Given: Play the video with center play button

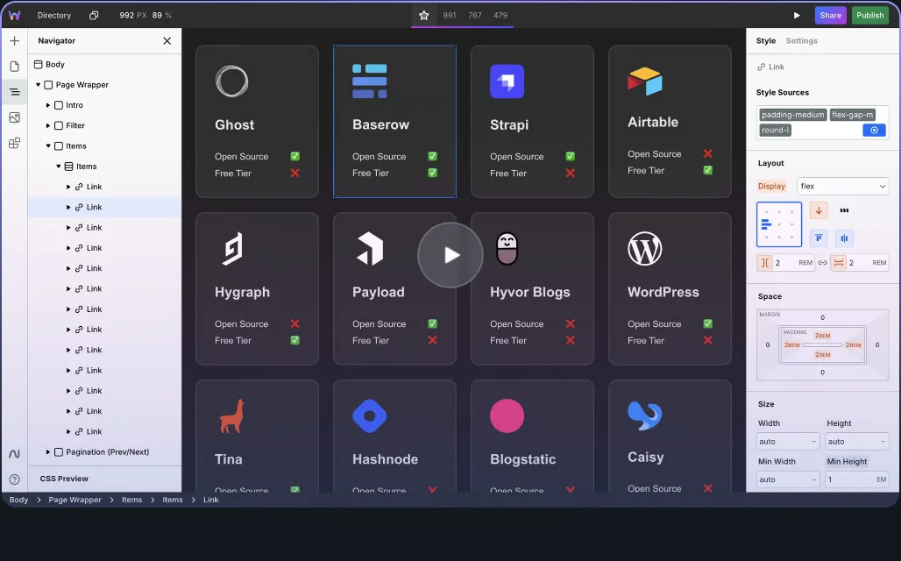Looking at the screenshot, I should pyautogui.click(x=450, y=254).
